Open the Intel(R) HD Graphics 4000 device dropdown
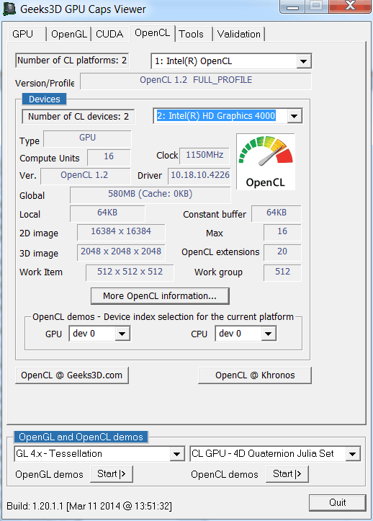373x521 pixels. click(x=295, y=116)
